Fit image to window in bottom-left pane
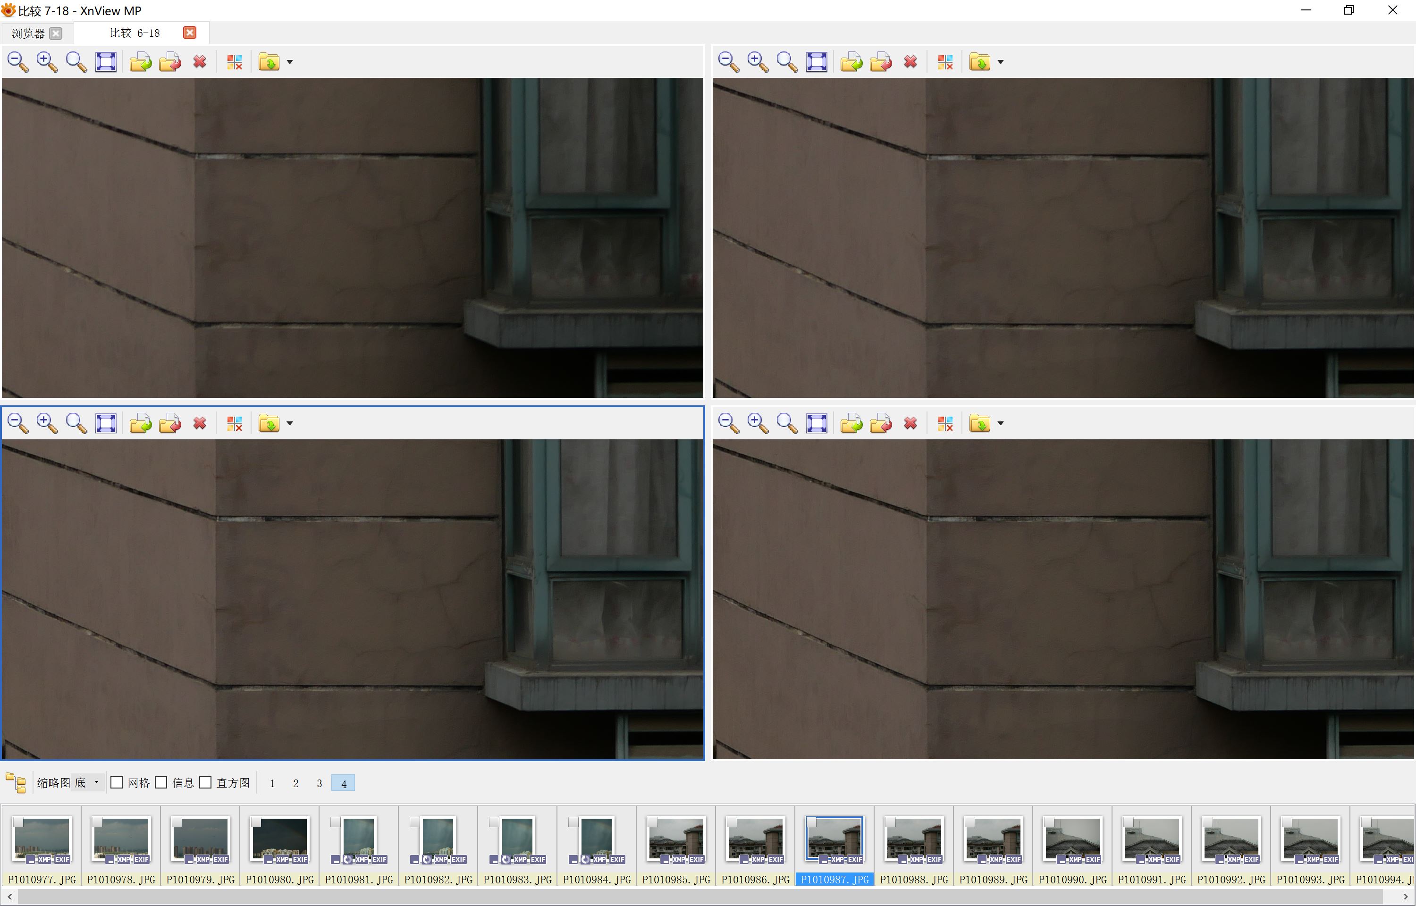This screenshot has height=906, width=1416. tap(106, 423)
